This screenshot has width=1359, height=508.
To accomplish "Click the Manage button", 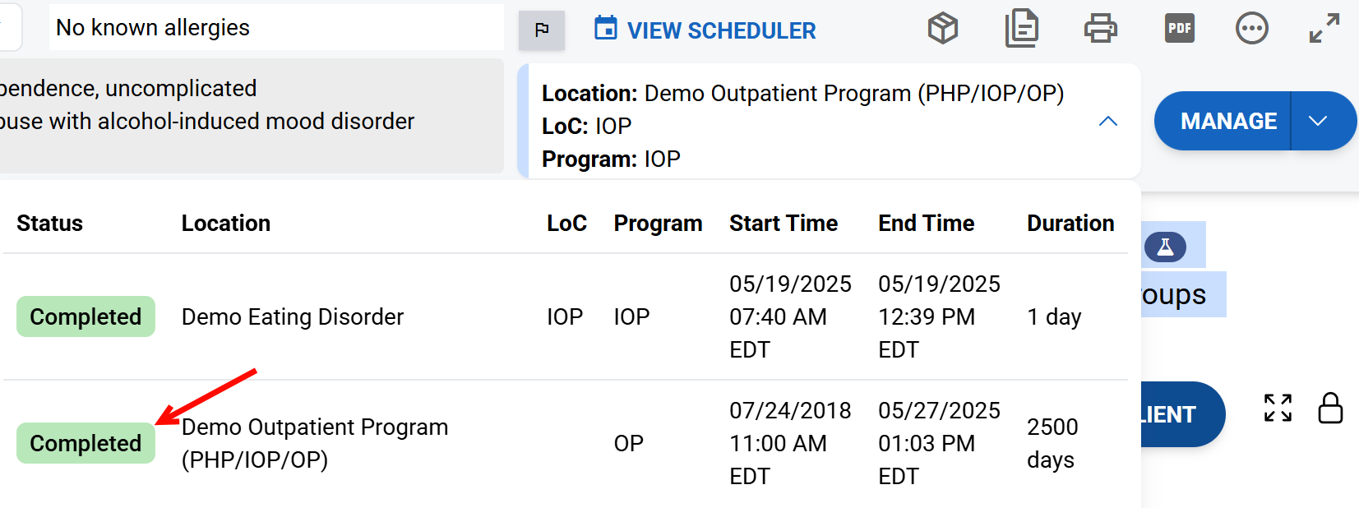I will 1227,122.
